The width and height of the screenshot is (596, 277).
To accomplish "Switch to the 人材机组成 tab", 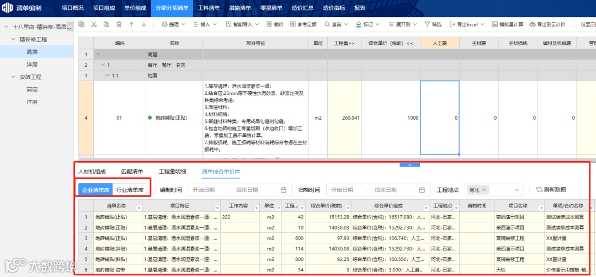I will (92, 172).
